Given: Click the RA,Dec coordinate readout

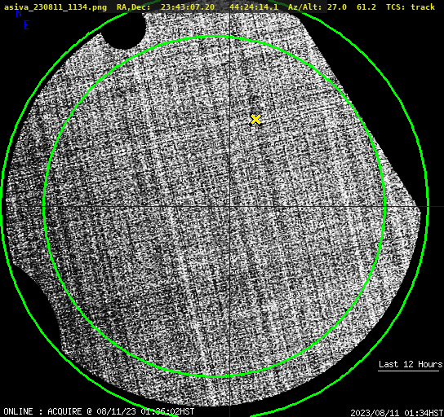Looking at the screenshot, I should click(197, 7).
